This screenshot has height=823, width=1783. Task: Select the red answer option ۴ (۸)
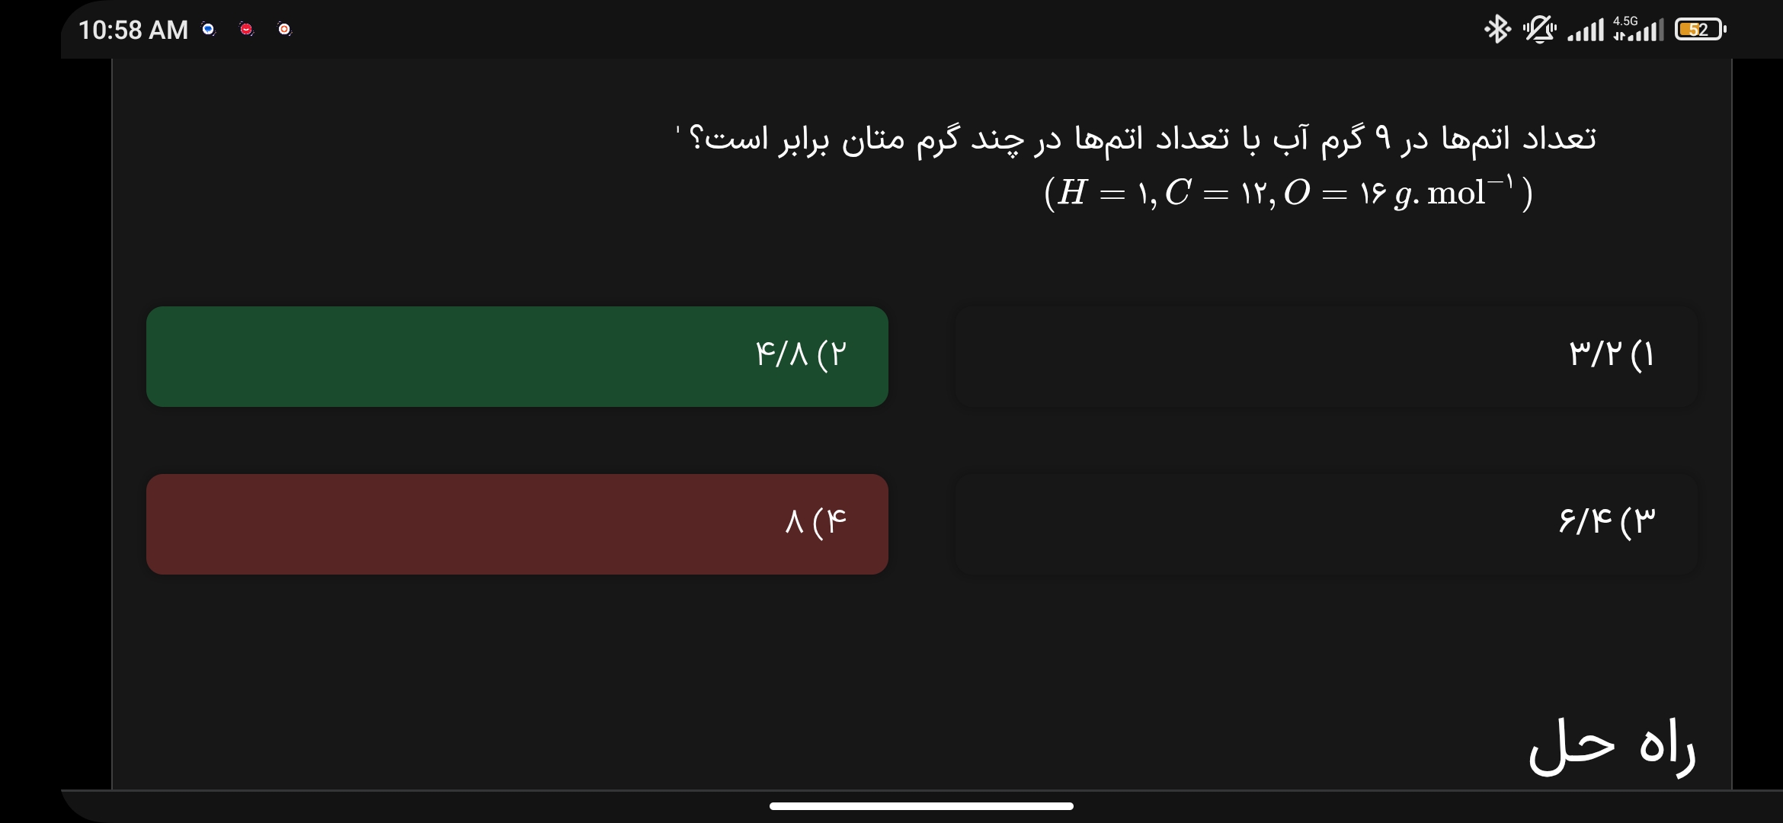point(517,524)
